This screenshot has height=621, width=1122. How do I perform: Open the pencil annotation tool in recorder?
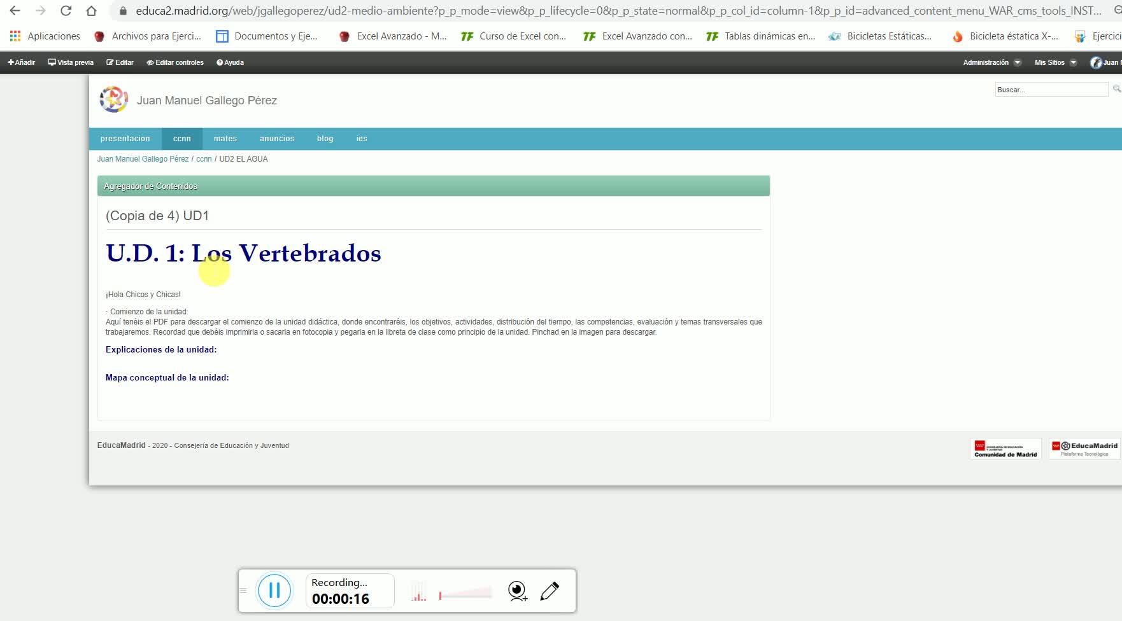click(x=550, y=591)
